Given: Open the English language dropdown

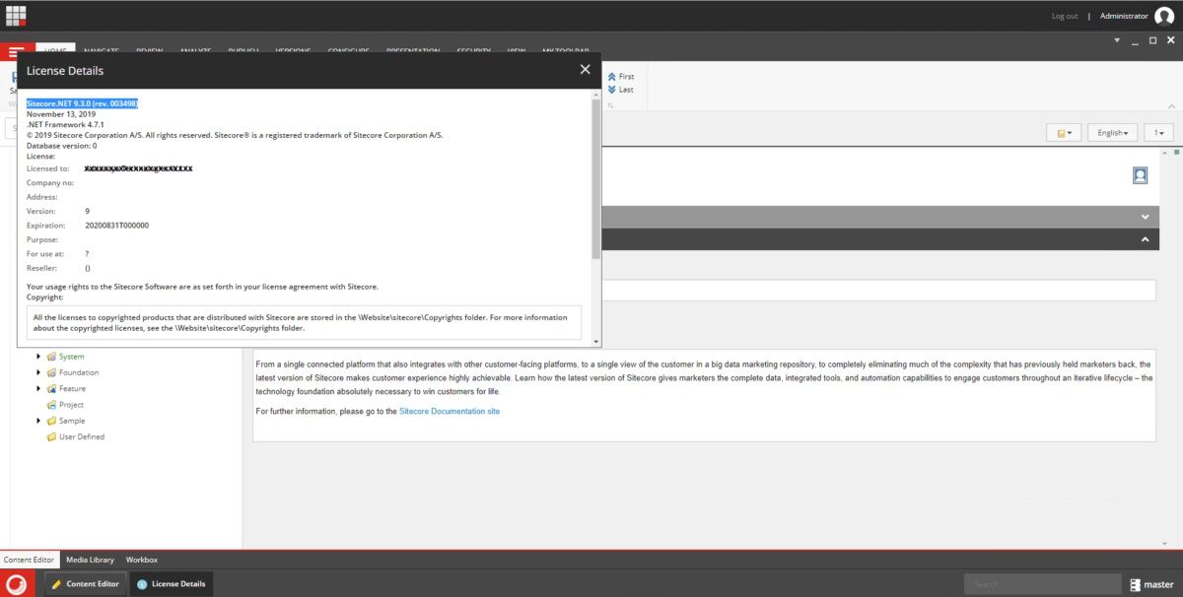Looking at the screenshot, I should 1112,132.
